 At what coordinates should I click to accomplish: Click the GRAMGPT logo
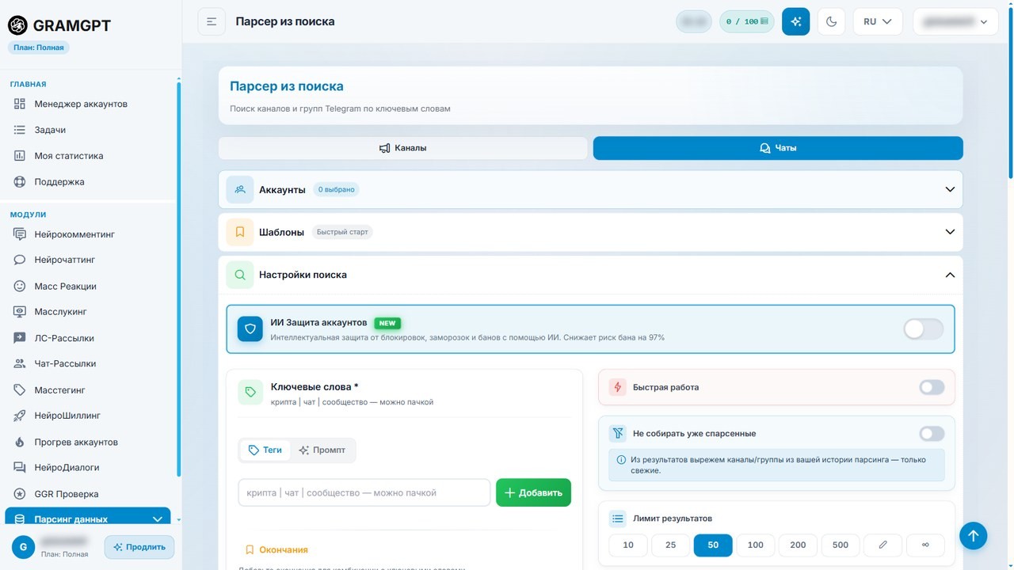(x=59, y=25)
